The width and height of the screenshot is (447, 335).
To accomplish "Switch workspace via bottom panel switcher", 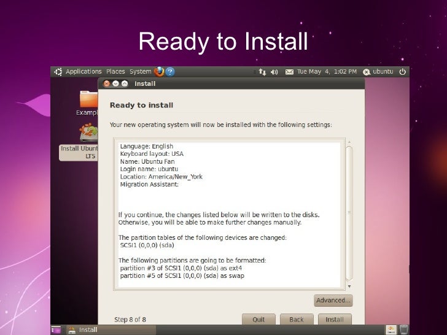I will pos(391,329).
